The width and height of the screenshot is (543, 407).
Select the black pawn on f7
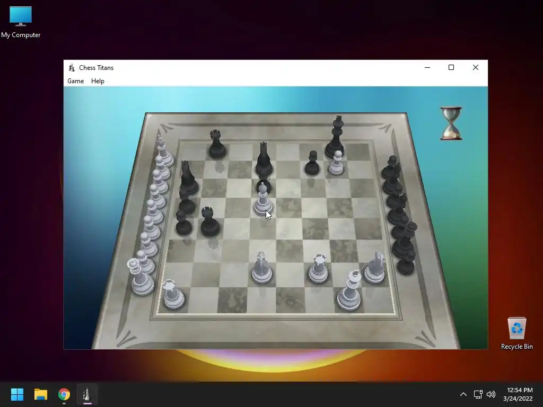[x=312, y=163]
